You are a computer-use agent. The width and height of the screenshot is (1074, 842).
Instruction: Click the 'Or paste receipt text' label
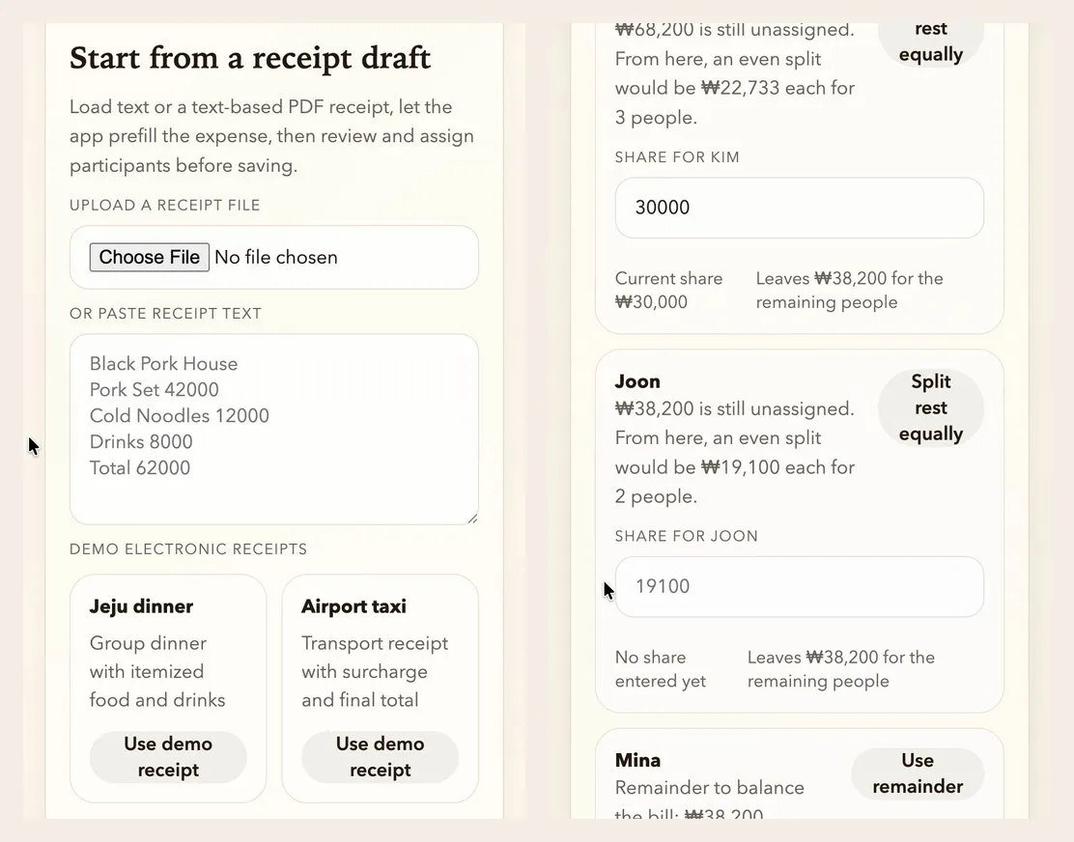[x=165, y=314]
